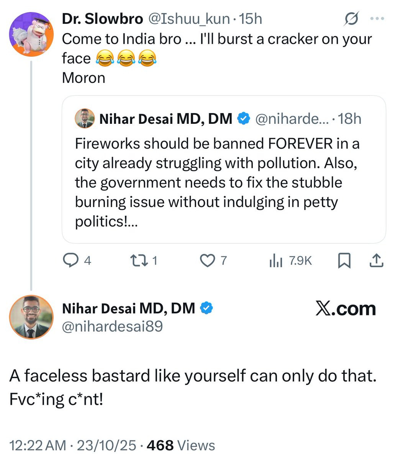
Task: Click verified badge in the quoted tweet
Action: pyautogui.click(x=243, y=118)
